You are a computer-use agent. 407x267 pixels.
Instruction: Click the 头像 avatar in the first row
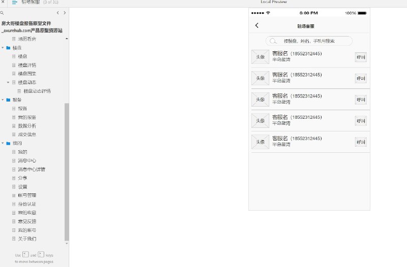(260, 57)
